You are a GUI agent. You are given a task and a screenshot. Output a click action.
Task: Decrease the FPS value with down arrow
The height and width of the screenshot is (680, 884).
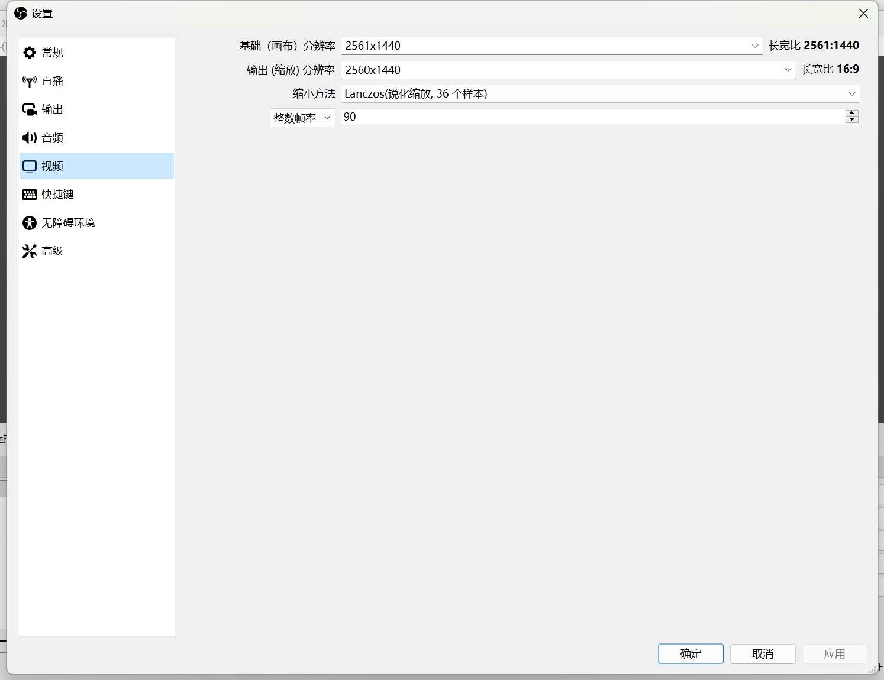tap(851, 120)
